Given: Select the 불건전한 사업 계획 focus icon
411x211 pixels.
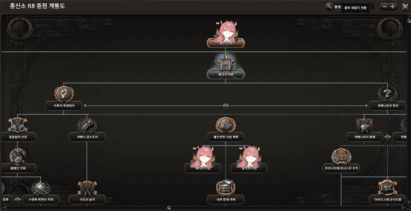Looking at the screenshot, I should (226, 125).
